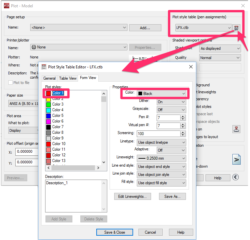Click the Edit Lineweights button
250x240 pixels.
[132, 196]
